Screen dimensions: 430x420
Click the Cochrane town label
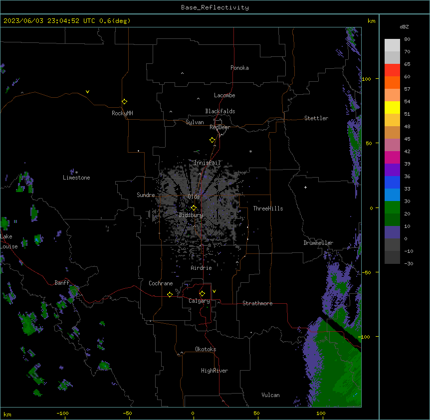161,283
